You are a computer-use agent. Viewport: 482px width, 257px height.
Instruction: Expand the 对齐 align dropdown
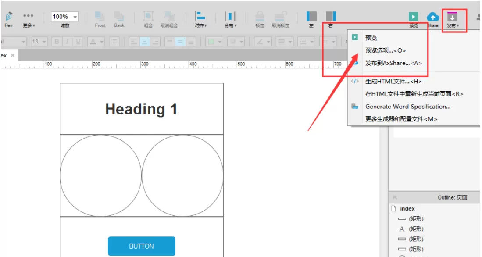pos(200,19)
